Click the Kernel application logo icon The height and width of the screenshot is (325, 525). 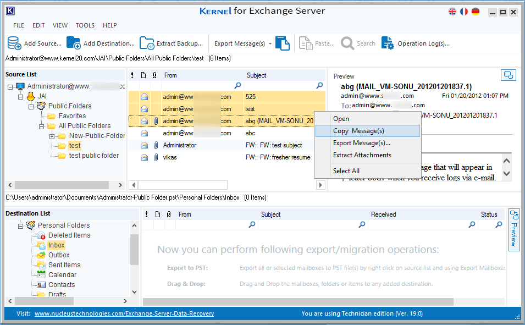tap(10, 11)
